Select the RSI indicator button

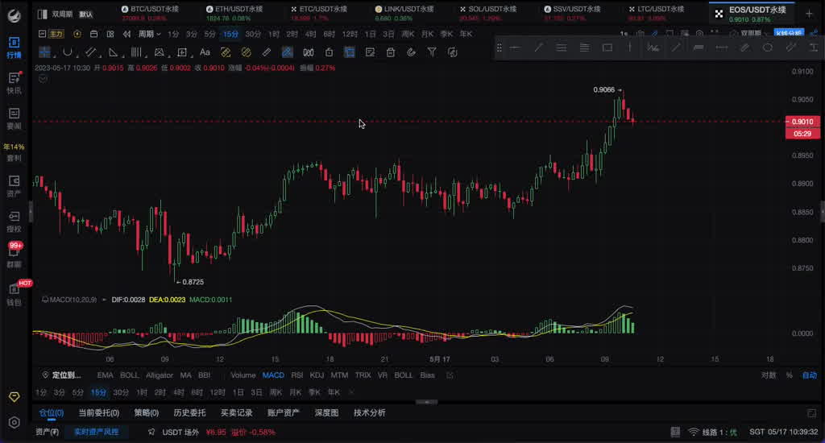296,375
